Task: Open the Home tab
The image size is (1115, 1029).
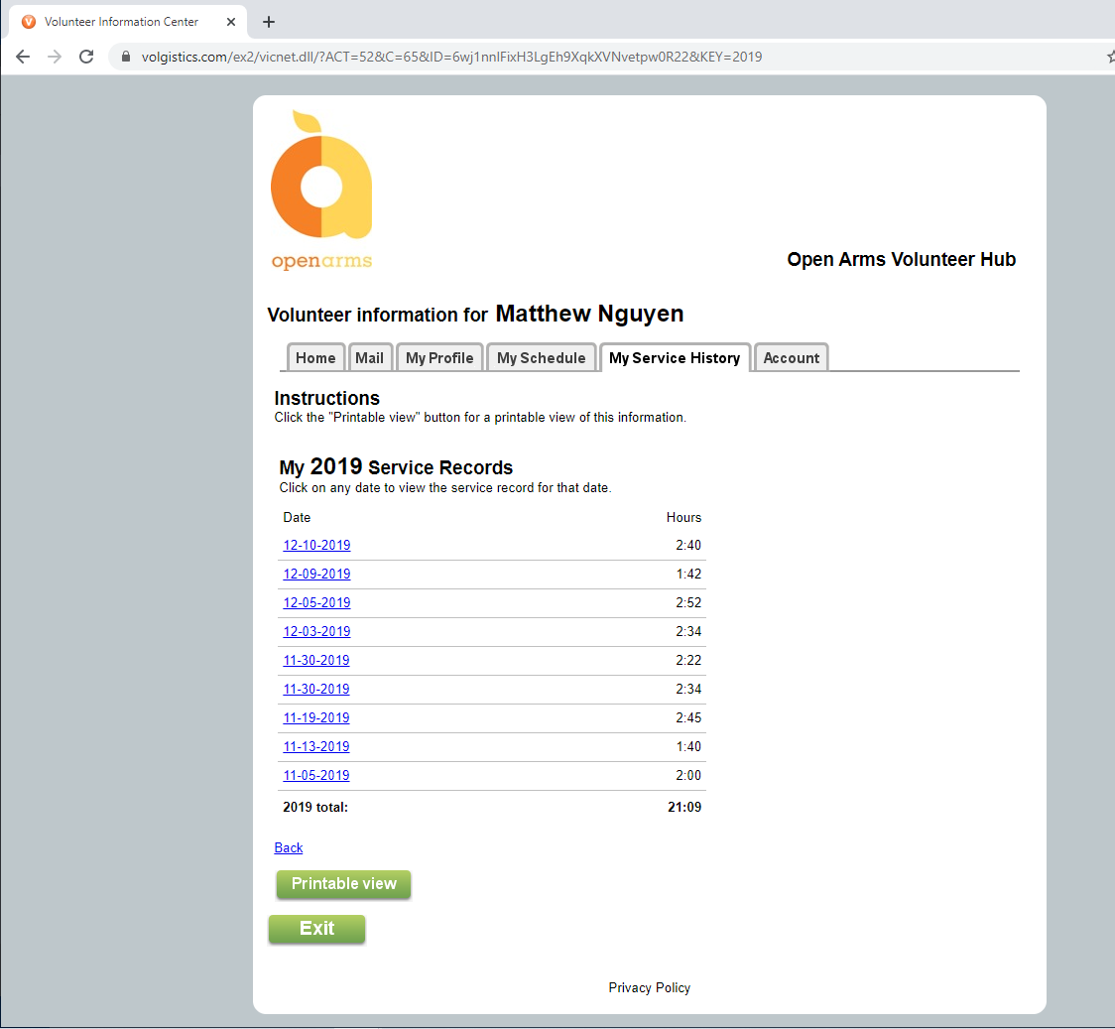Action: click(315, 357)
